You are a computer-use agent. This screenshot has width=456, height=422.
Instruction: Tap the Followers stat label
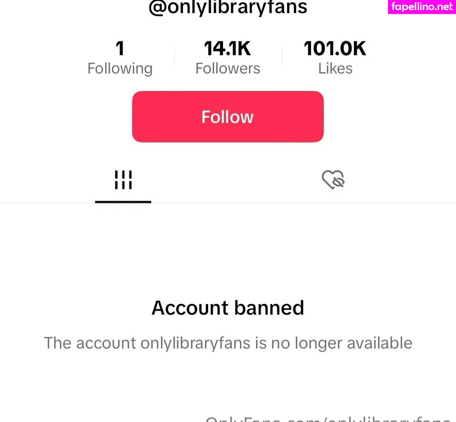[x=228, y=68]
